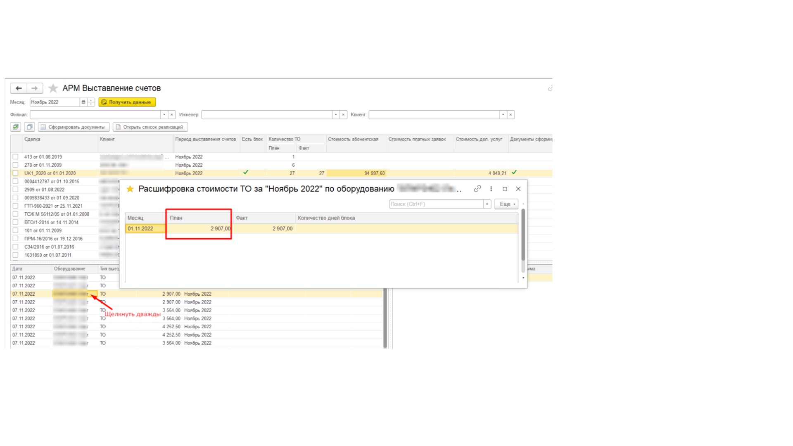The image size is (793, 446).
Task: Clear the Филиал field
Action: (x=172, y=115)
